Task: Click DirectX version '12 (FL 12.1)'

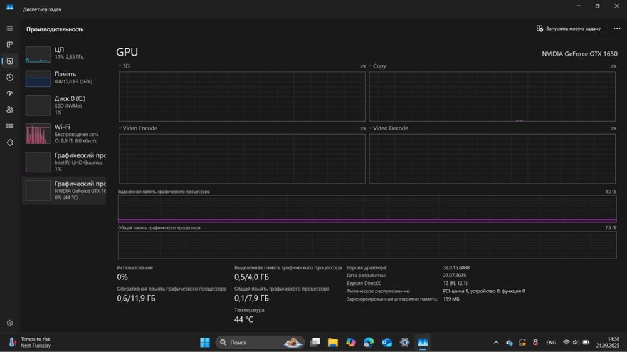Action: 455,283
